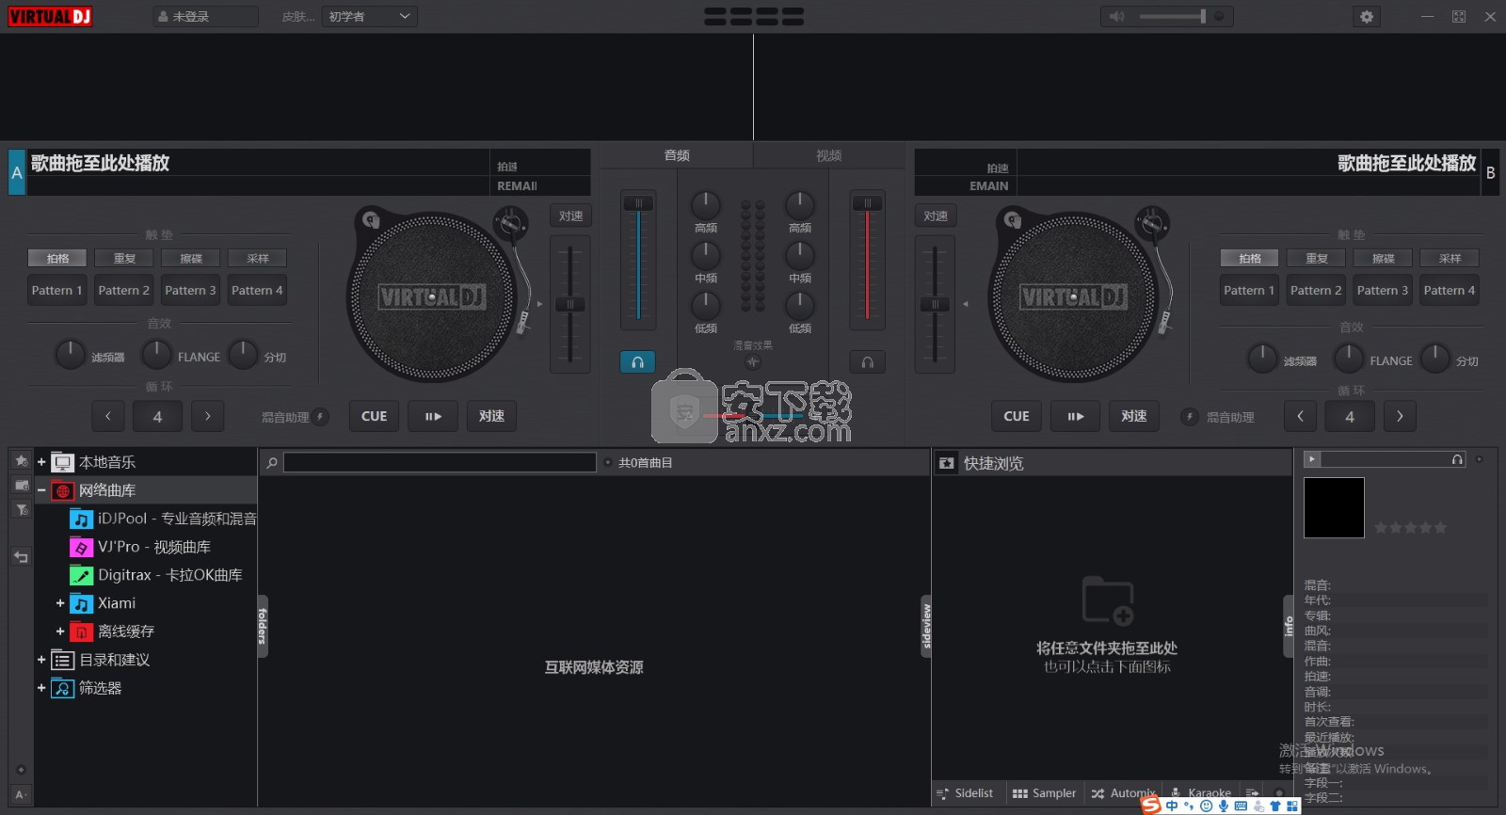The width and height of the screenshot is (1506, 815).
Task: Click the sideview options dot icon
Action: tap(1278, 793)
